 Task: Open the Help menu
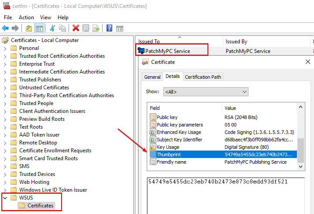[63, 18]
